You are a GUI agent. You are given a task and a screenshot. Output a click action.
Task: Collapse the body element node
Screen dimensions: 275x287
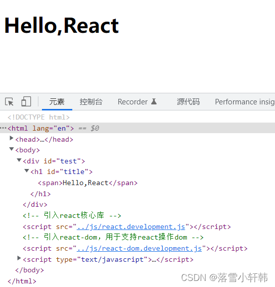12,149
